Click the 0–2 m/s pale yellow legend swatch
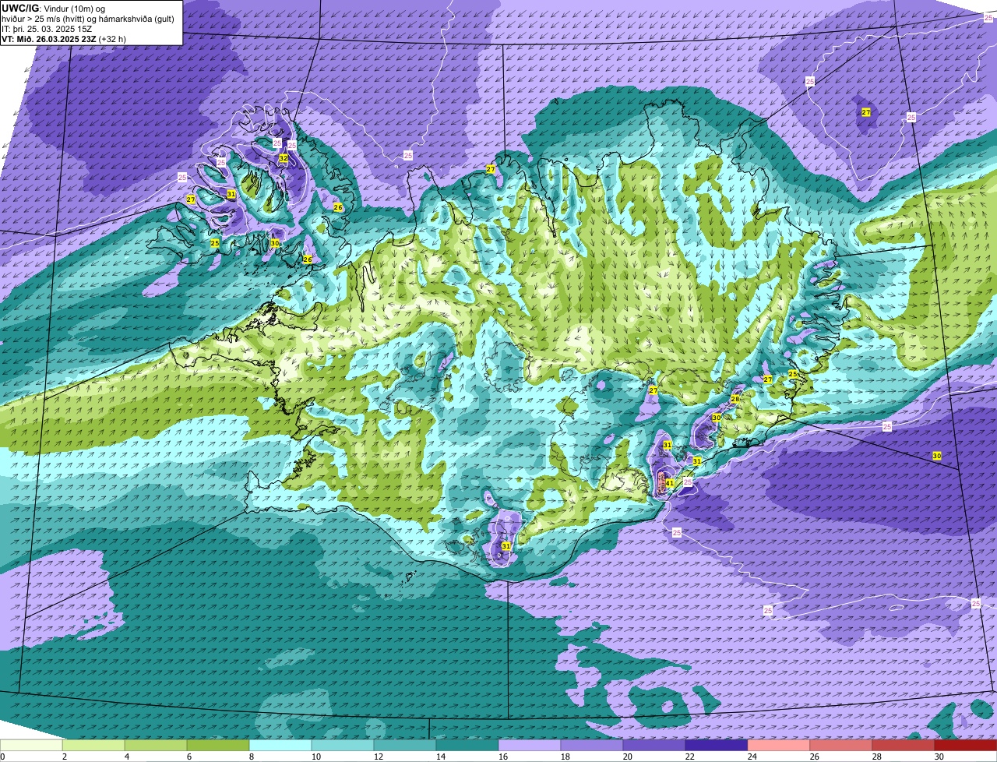 (x=31, y=745)
